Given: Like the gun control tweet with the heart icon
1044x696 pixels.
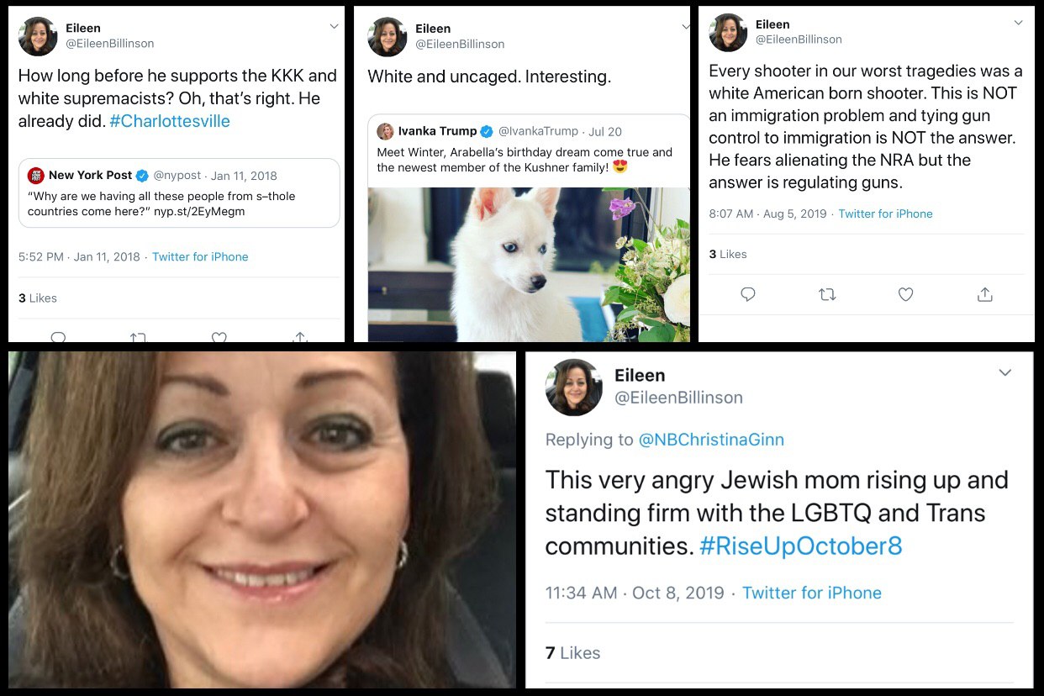Looking at the screenshot, I should [905, 294].
